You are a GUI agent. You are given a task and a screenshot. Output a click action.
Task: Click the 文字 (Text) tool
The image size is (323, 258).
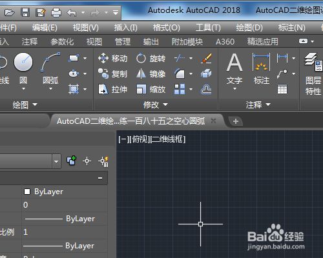click(x=234, y=69)
